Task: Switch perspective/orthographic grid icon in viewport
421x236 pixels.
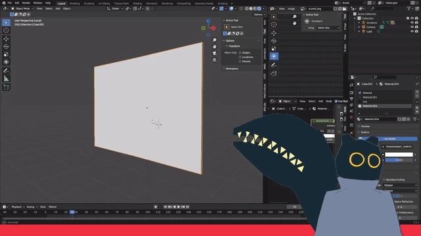Action: 214,60
